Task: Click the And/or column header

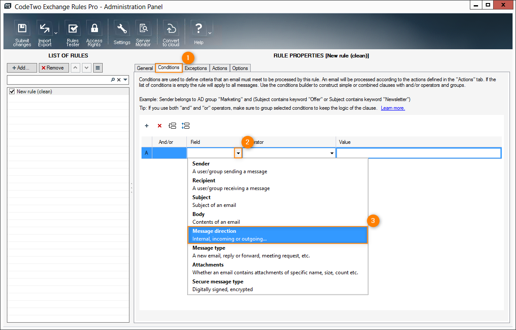Action: pos(169,142)
